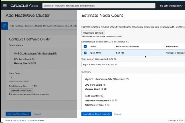The image size is (185, 123).
Task: Uncheck the tpch_4096 schema checkbox
Action: (x=85, y=53)
